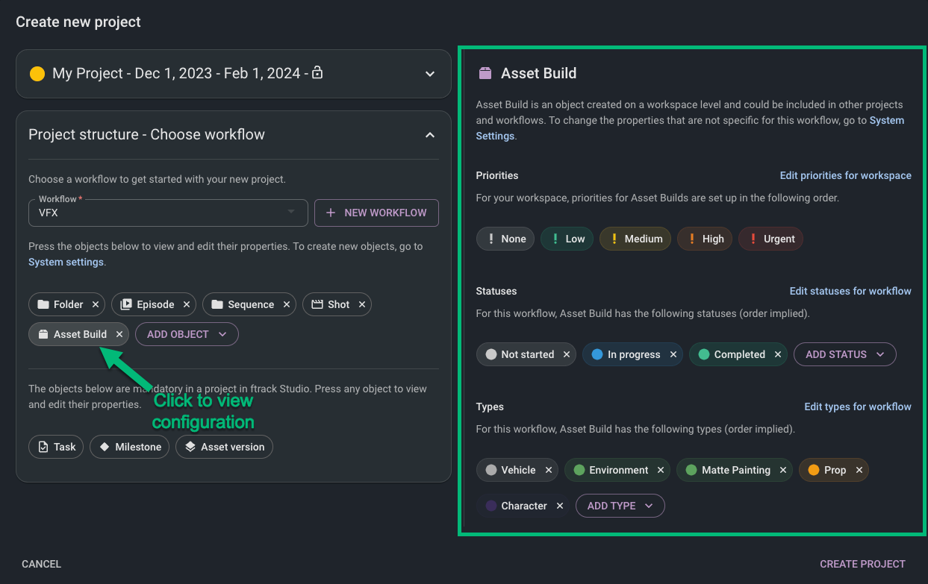Expand the ADD TYPE dropdown
This screenshot has height=584, width=928.
[620, 506]
